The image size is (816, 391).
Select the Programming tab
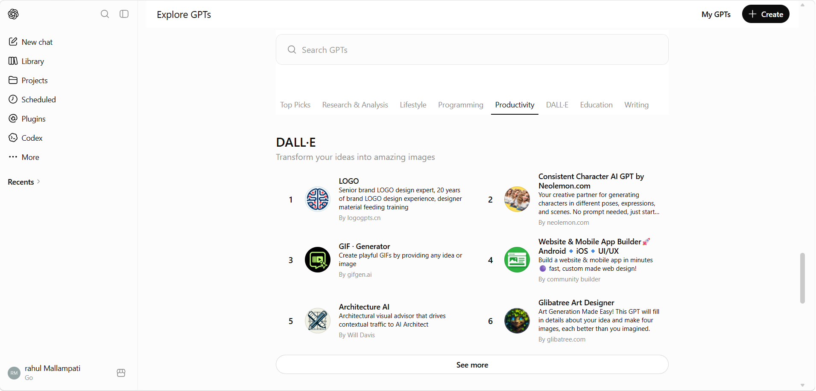461,105
